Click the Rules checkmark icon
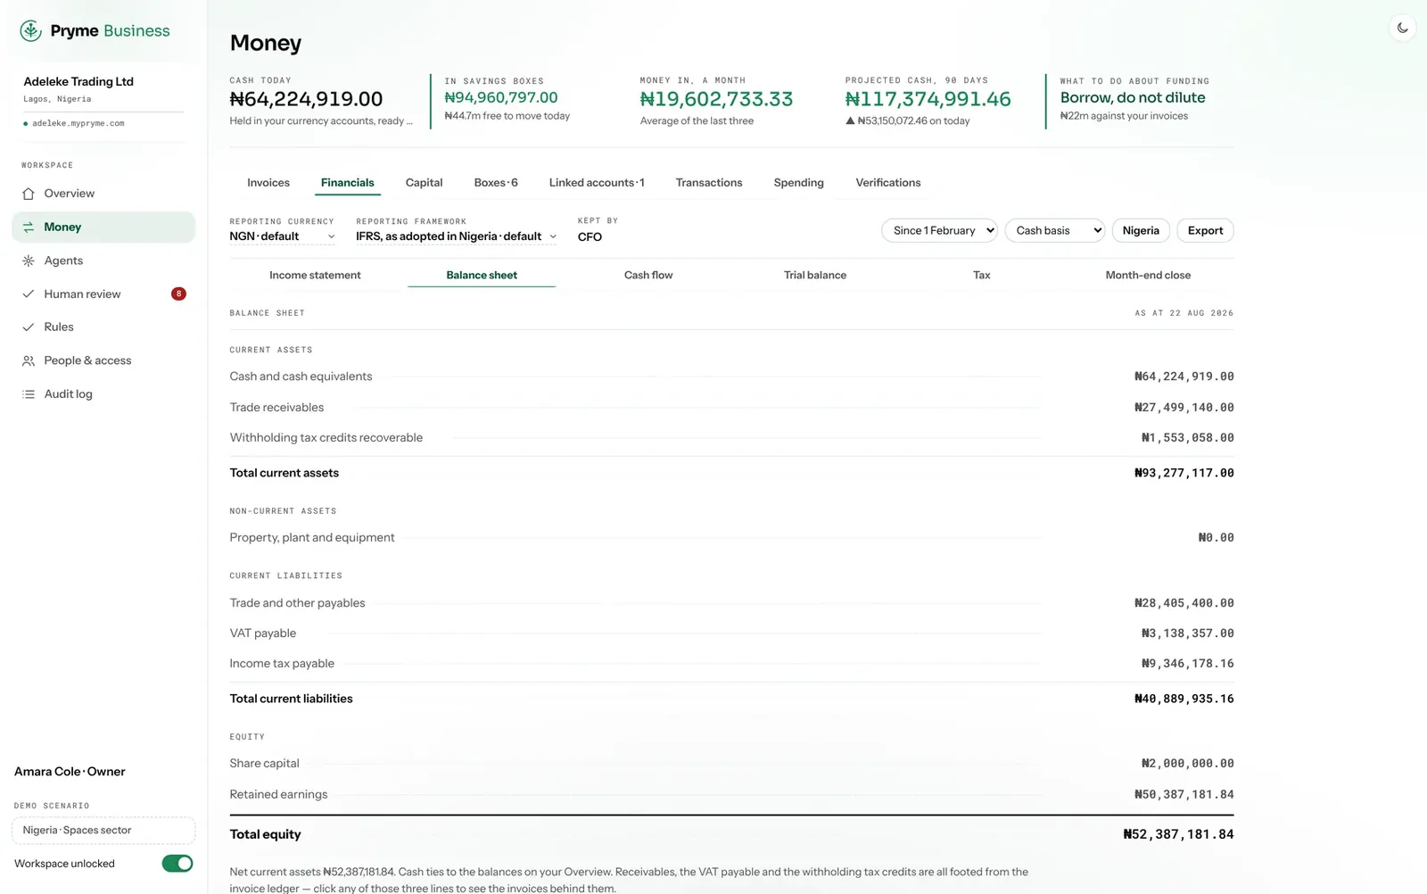The width and height of the screenshot is (1427, 894). 29,327
